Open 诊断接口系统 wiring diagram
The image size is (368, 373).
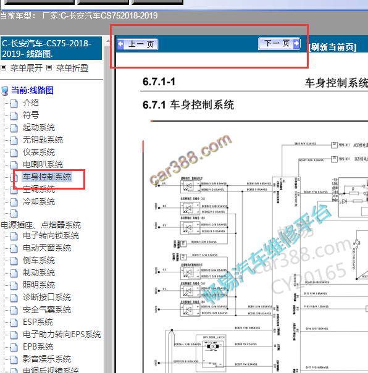coord(47,298)
